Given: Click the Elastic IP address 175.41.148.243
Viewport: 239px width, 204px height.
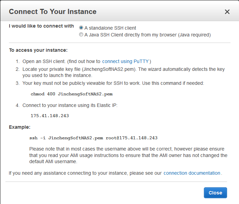Looking at the screenshot, I should coord(50,116).
